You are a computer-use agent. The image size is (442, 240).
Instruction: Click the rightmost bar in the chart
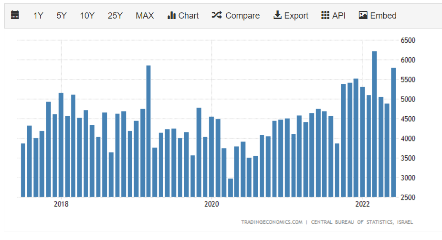tap(393, 132)
